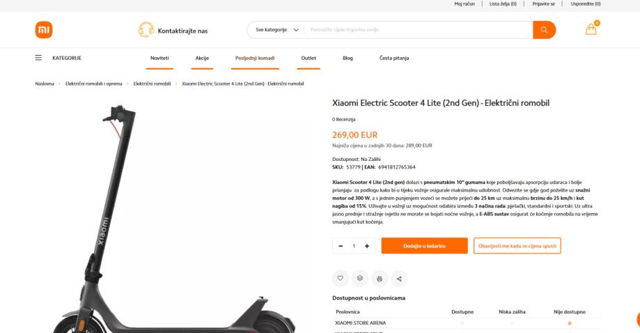This screenshot has height=333, width=640.
Task: Select Posljednji komadi menu item
Action: [x=255, y=58]
